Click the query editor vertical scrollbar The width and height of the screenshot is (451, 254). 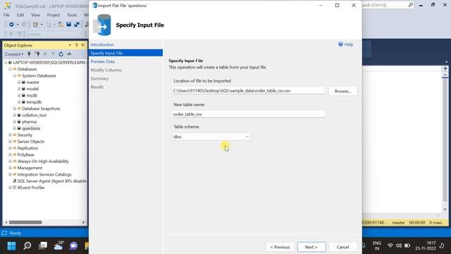pyautogui.click(x=445, y=141)
